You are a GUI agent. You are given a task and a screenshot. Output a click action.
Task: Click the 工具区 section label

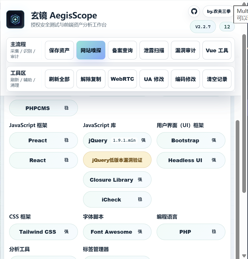[18, 73]
